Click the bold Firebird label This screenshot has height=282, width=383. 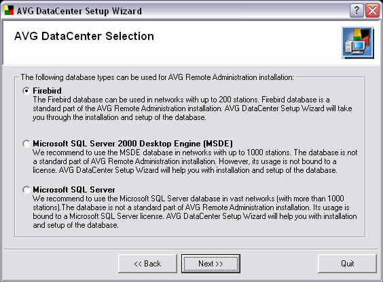(x=47, y=91)
